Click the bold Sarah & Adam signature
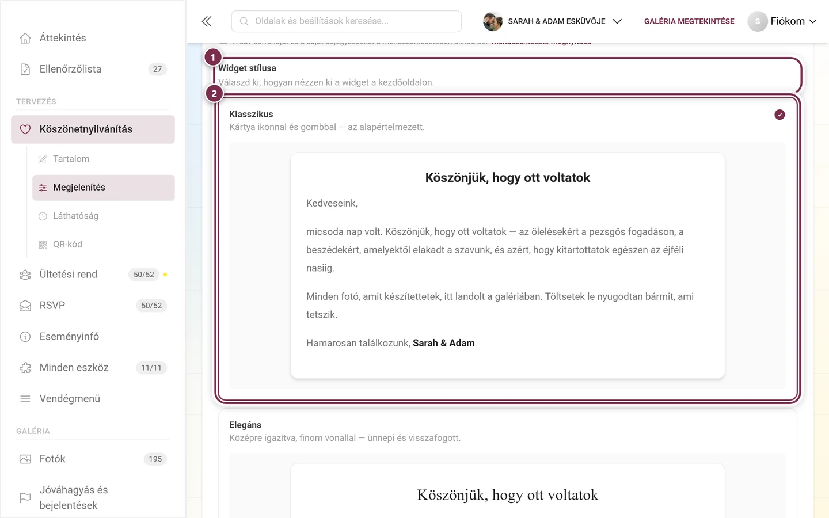829x518 pixels. click(x=444, y=343)
